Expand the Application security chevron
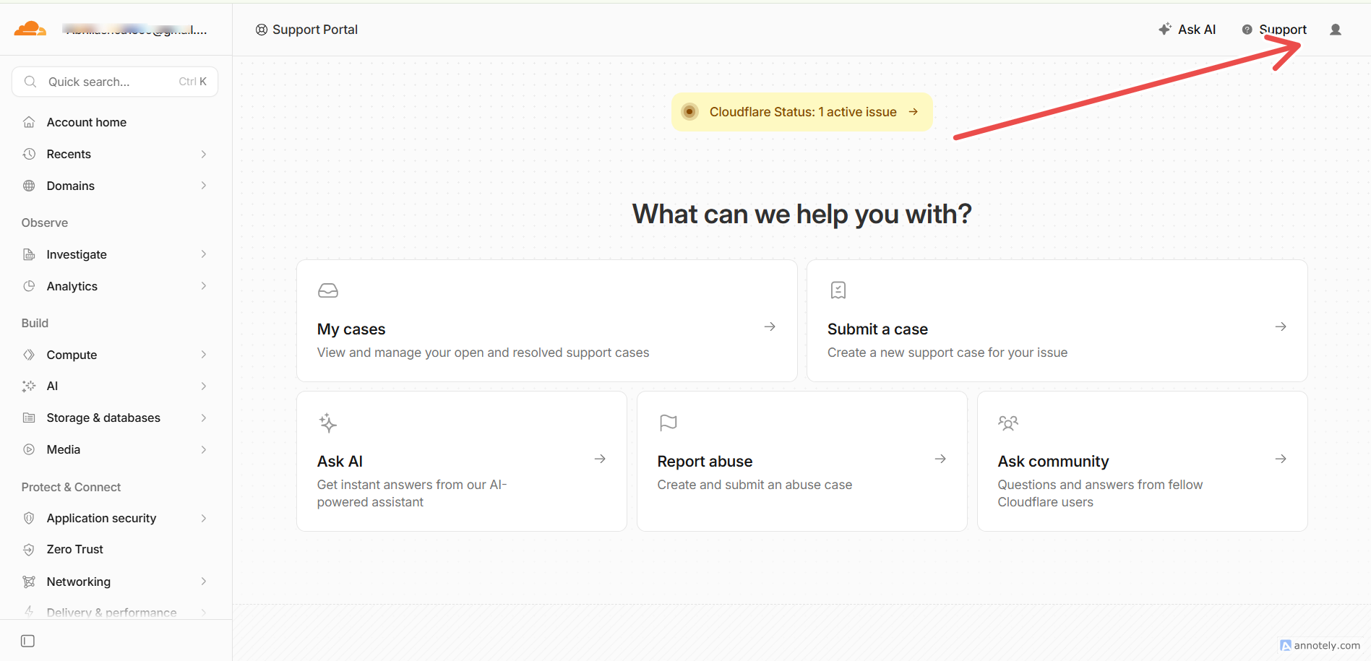This screenshot has width=1371, height=661. click(x=204, y=518)
